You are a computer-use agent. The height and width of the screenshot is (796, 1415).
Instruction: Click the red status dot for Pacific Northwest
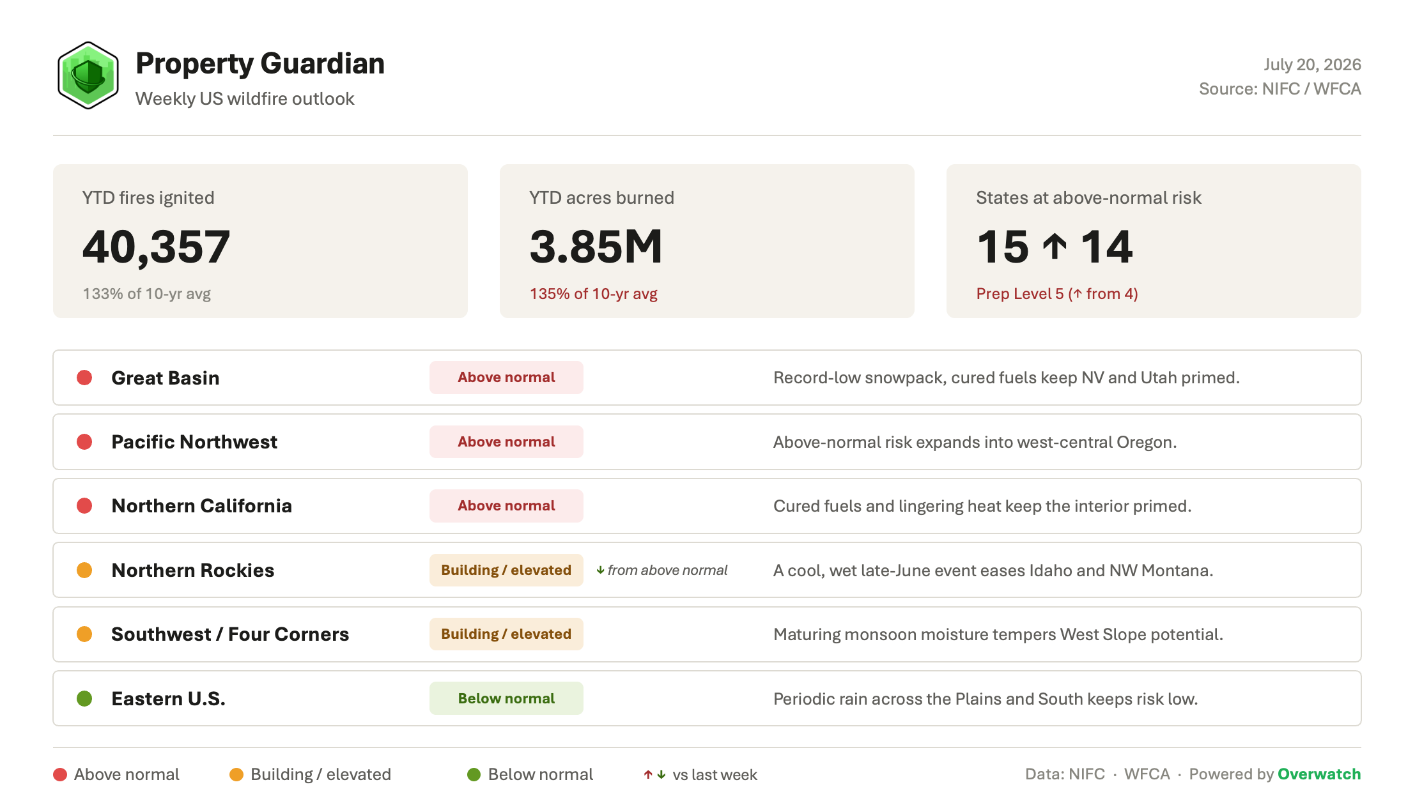pos(84,441)
